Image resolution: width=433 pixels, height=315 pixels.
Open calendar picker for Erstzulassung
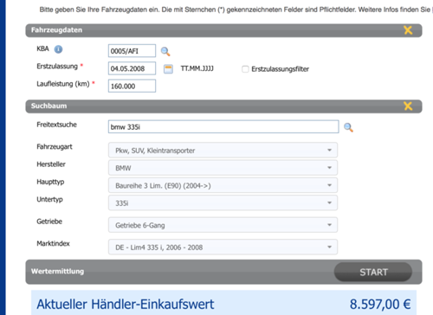point(168,69)
